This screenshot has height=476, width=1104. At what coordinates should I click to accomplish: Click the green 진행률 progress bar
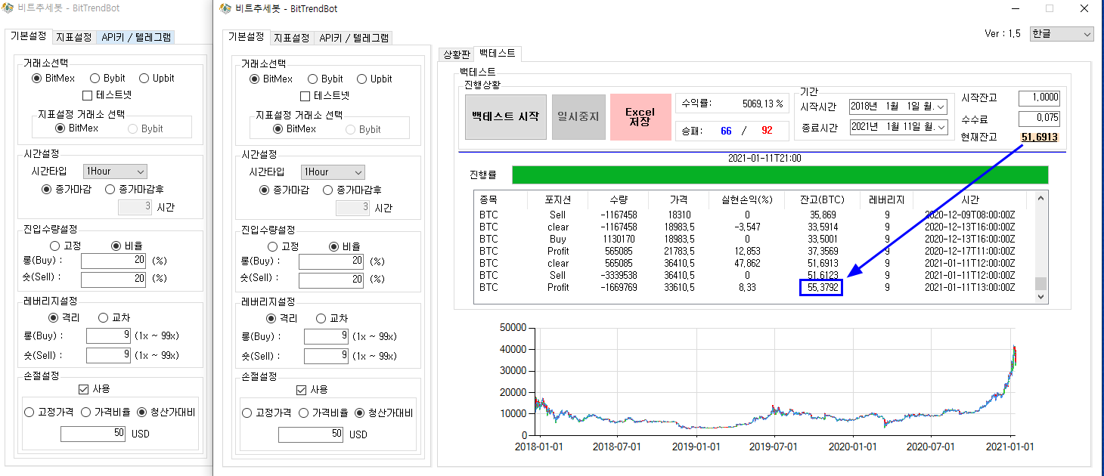pyautogui.click(x=780, y=175)
